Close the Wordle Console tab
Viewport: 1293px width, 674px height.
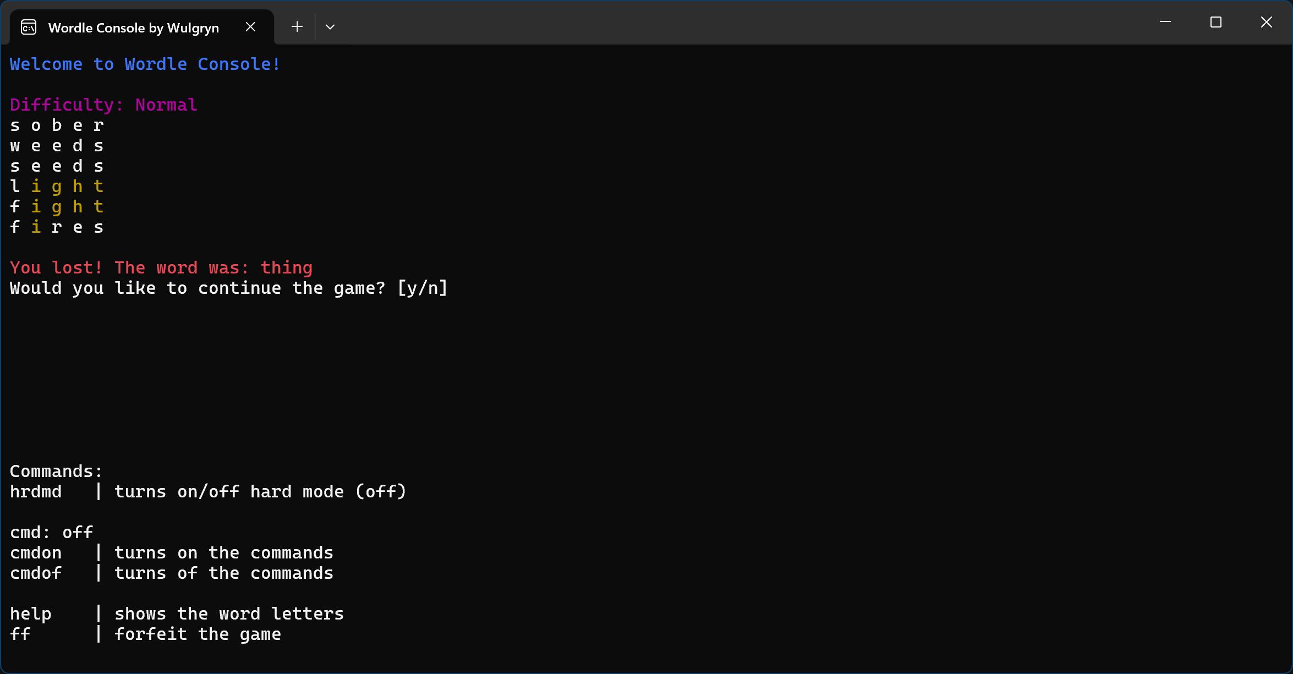coord(250,26)
